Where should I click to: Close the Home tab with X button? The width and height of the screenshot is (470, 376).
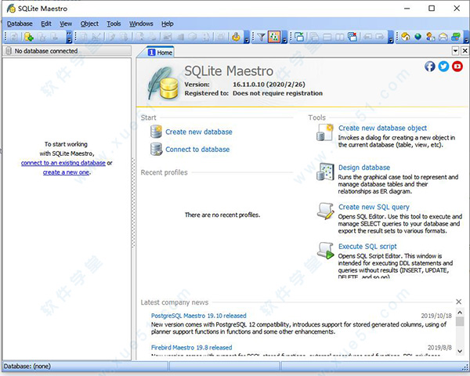[465, 51]
